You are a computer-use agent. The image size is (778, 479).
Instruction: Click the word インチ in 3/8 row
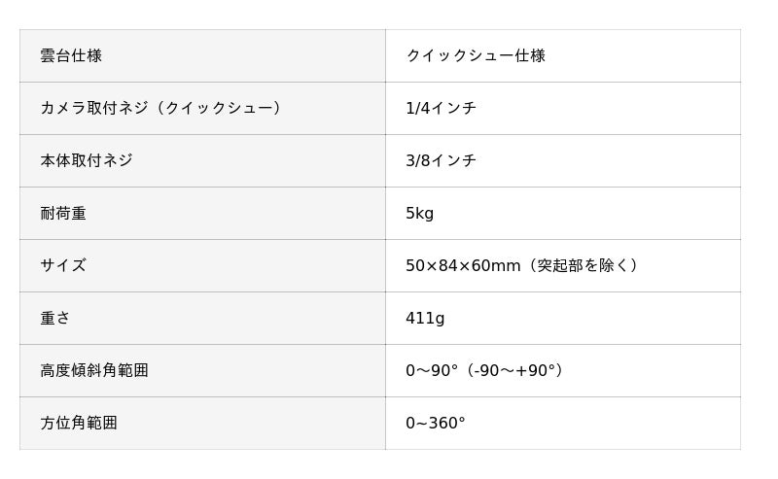[454, 160]
